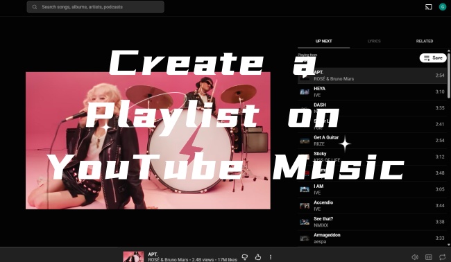The width and height of the screenshot is (451, 262).
Task: Select HEYA by IVE in queue
Action: pyautogui.click(x=372, y=92)
